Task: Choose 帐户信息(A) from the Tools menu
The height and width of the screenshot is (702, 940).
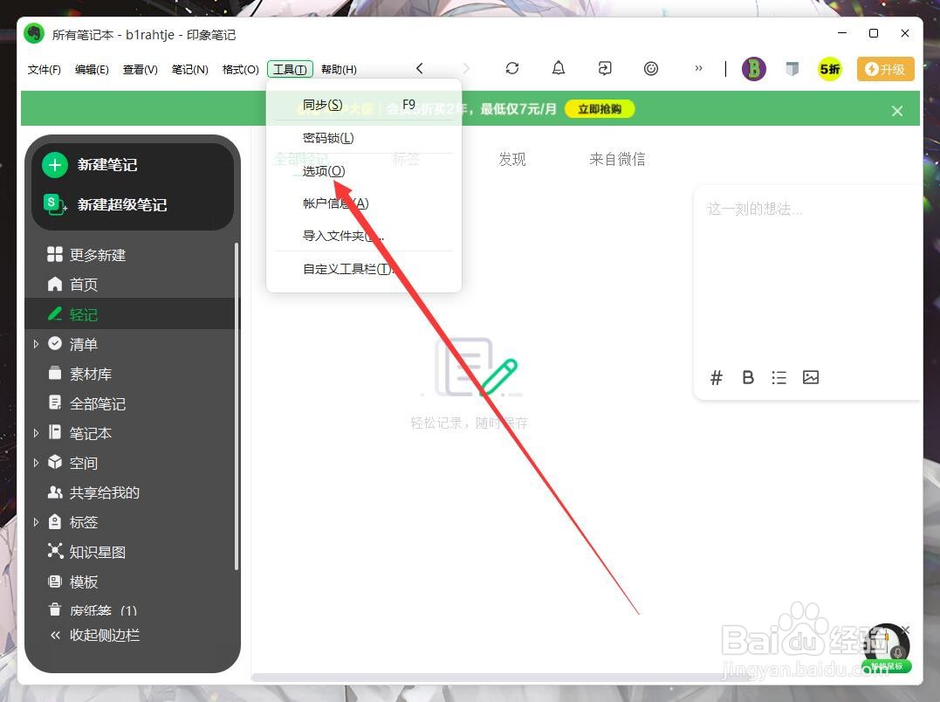Action: pyautogui.click(x=364, y=203)
